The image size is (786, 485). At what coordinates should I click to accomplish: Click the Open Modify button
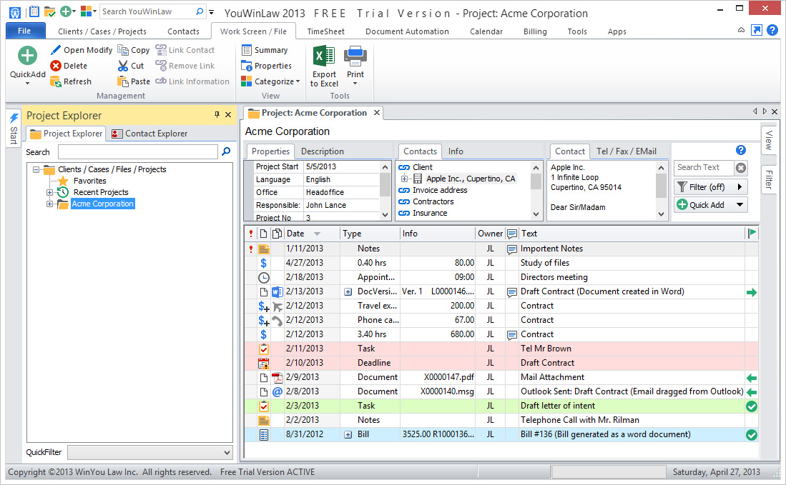[x=82, y=50]
